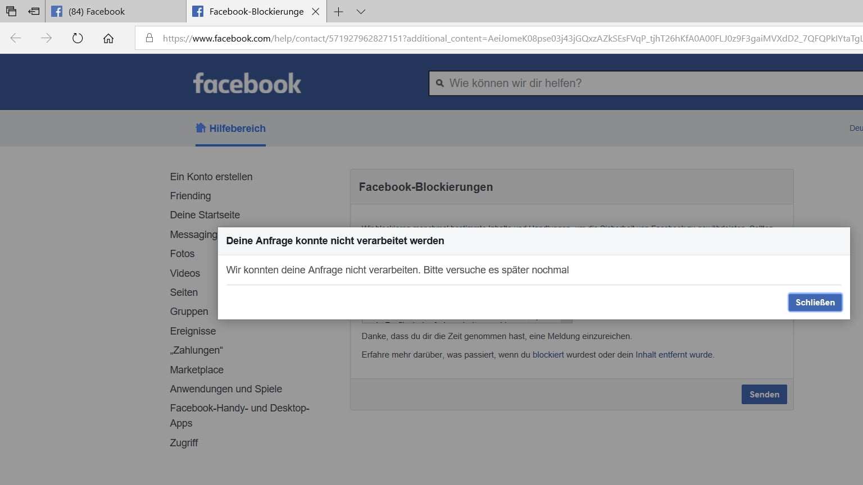863x485 pixels.
Task: Click dialog title 'Deine Anfrage konnte nicht verarbeitet werden'
Action: tap(335, 241)
